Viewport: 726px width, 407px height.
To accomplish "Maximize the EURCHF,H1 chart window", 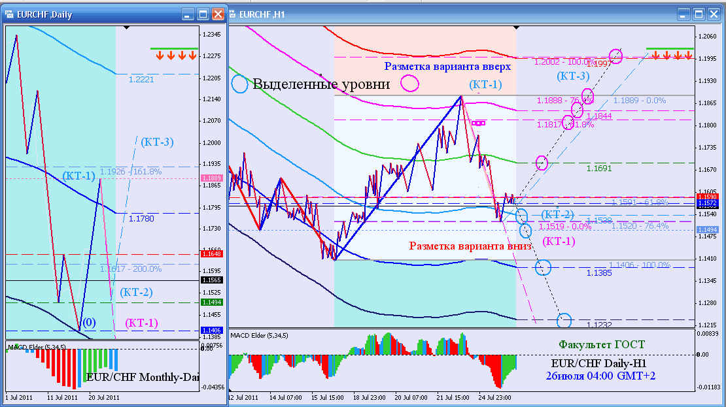I will point(699,14).
